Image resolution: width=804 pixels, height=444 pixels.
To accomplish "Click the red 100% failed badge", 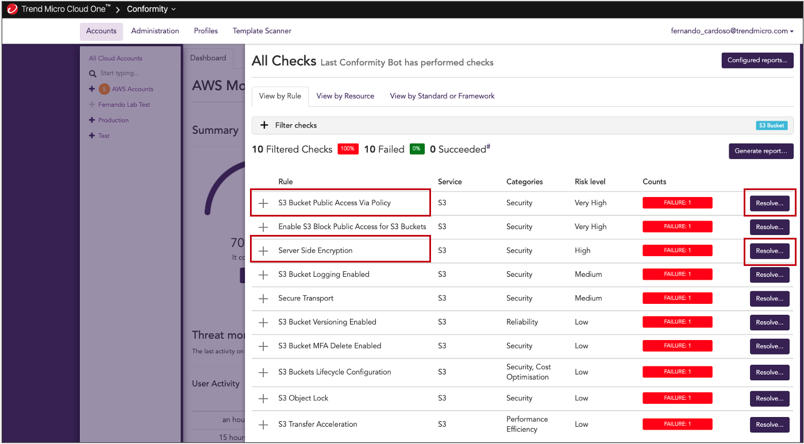I will pyautogui.click(x=348, y=149).
